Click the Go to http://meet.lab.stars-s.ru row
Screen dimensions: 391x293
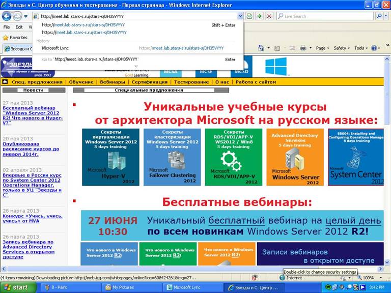click(138, 60)
